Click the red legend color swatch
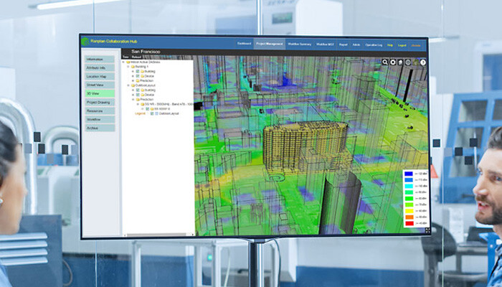Viewport: 502px width, 287px height. 408,223
